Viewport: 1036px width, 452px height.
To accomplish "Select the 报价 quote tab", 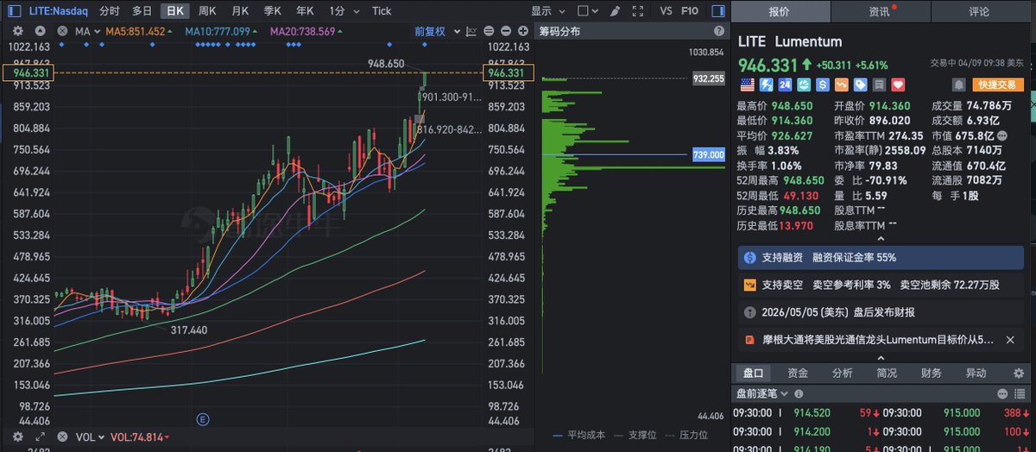I will (x=780, y=11).
